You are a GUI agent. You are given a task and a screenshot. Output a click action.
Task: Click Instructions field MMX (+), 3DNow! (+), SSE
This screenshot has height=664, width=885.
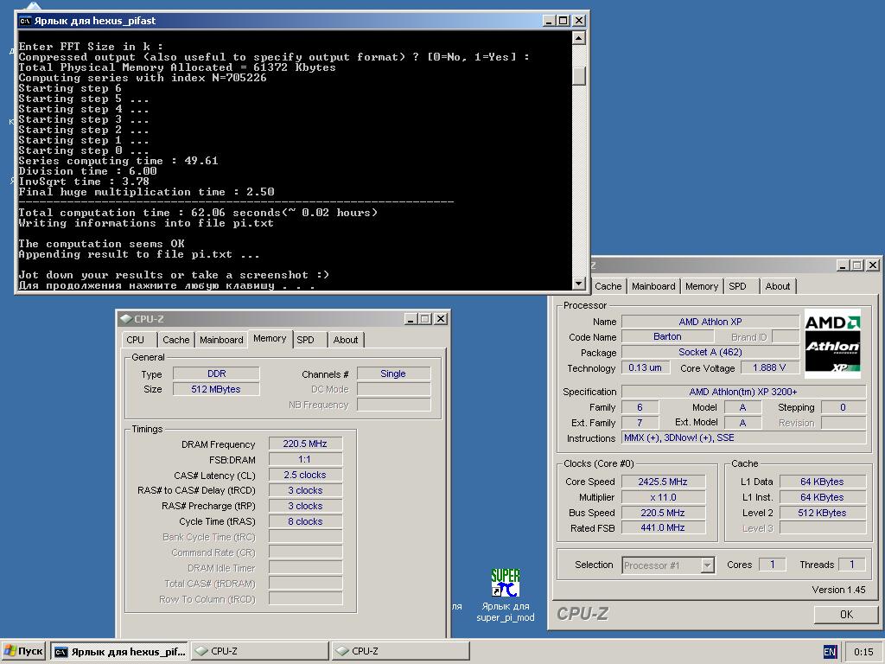pyautogui.click(x=743, y=438)
